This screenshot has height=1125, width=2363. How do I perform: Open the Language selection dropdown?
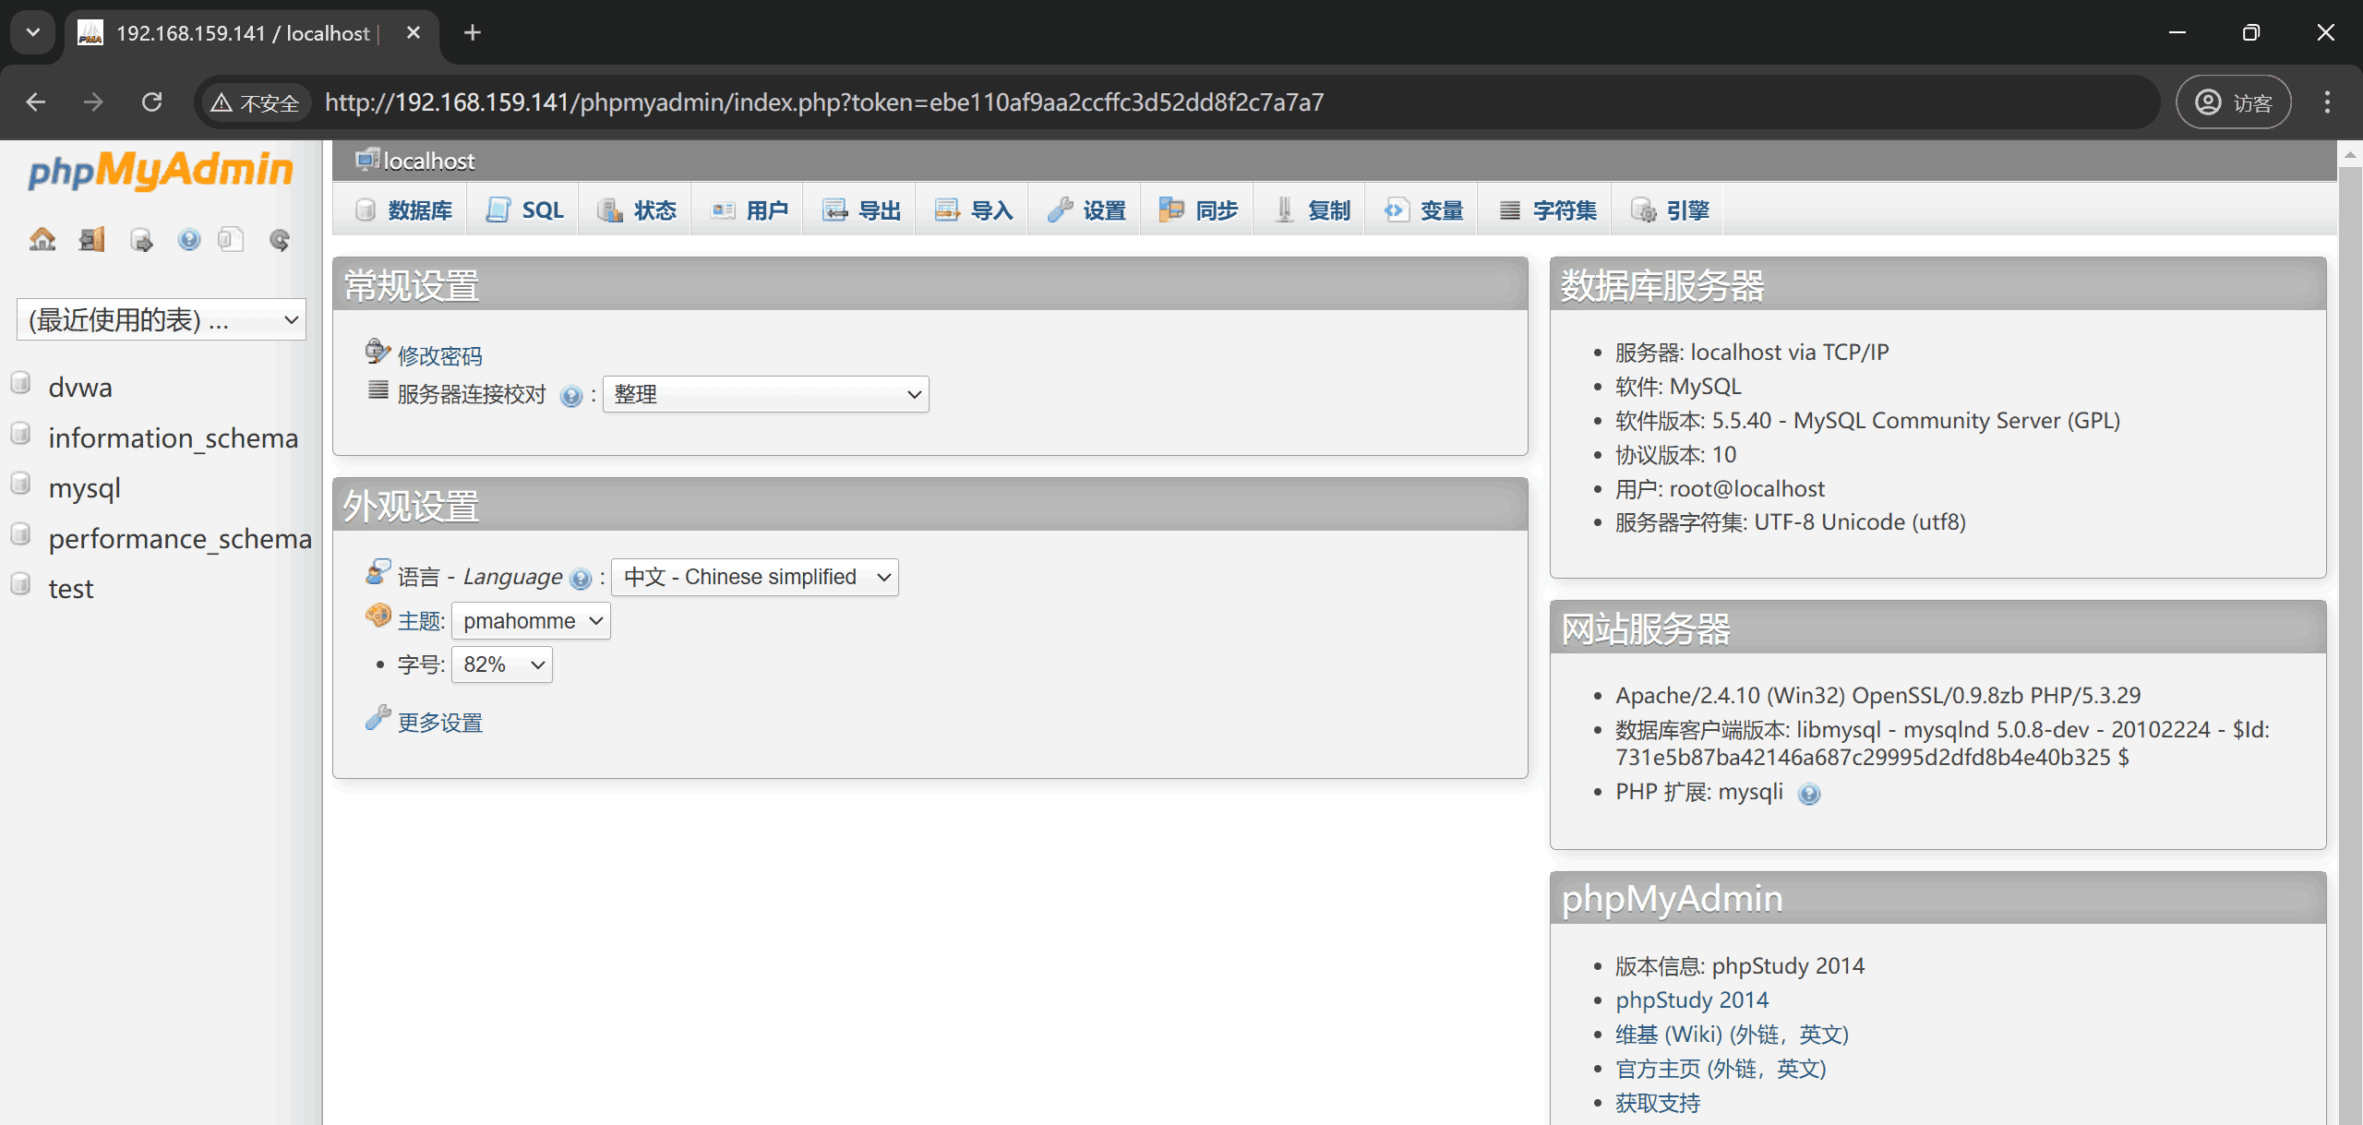754,576
